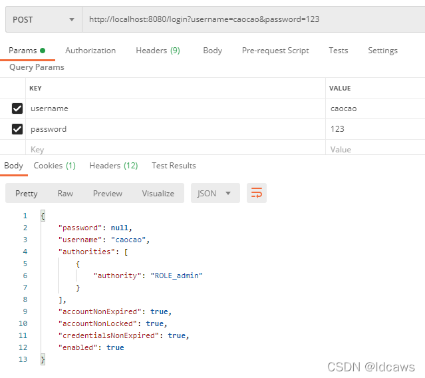
Task: Click the "ROLE_admin" value in response
Action: [x=176, y=276]
